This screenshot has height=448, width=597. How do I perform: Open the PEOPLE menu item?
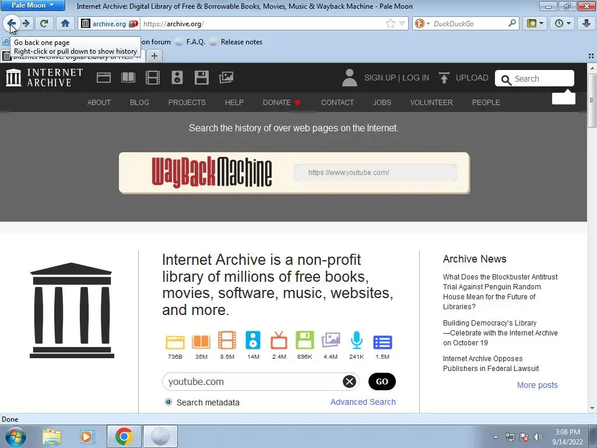(486, 103)
